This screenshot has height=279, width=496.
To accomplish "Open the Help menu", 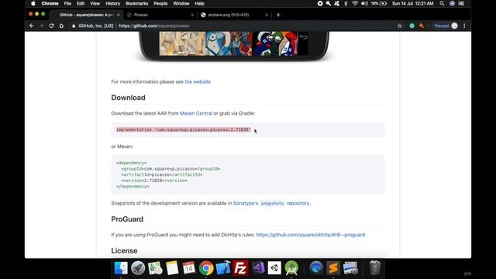I will [199, 3].
